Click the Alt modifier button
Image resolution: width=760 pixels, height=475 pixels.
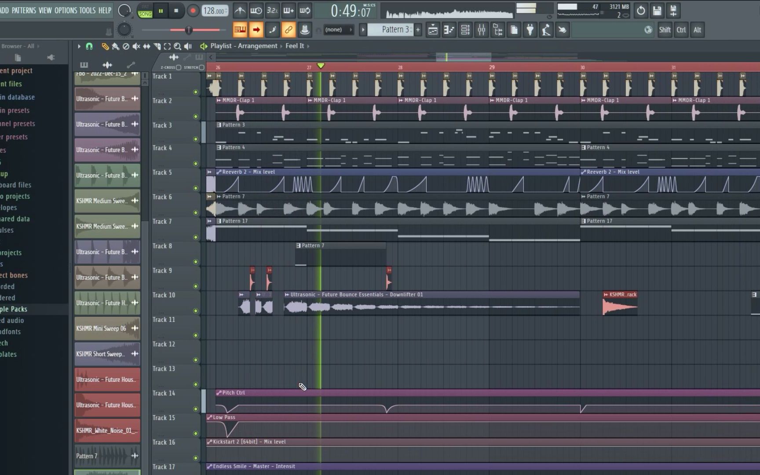coord(697,30)
